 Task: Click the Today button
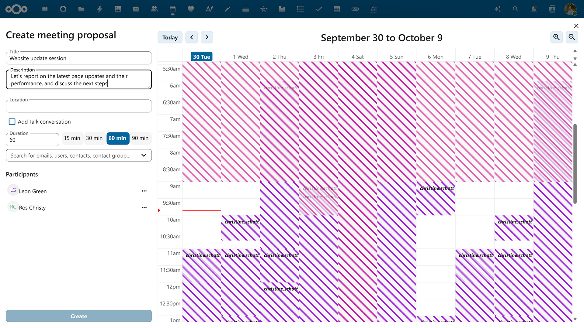170,37
